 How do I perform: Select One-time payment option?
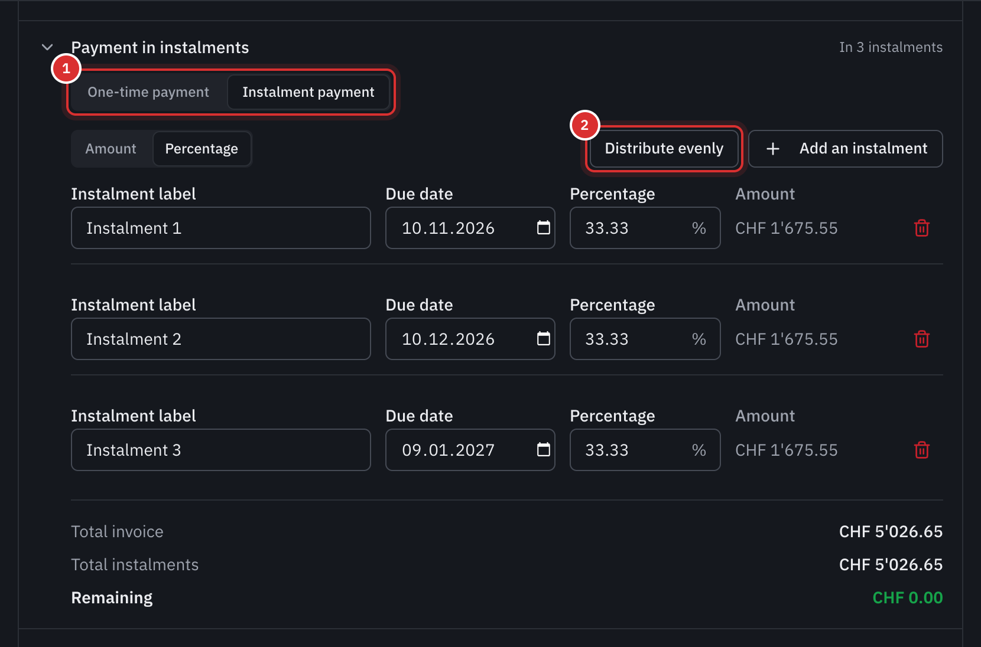coord(148,92)
